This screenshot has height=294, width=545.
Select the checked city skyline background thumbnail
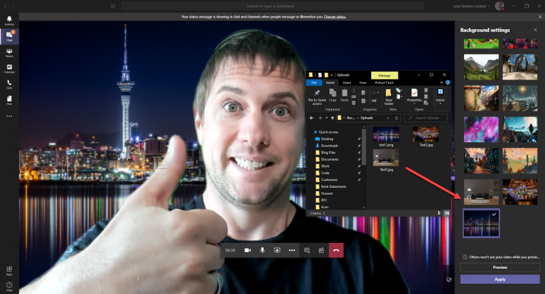[482, 223]
